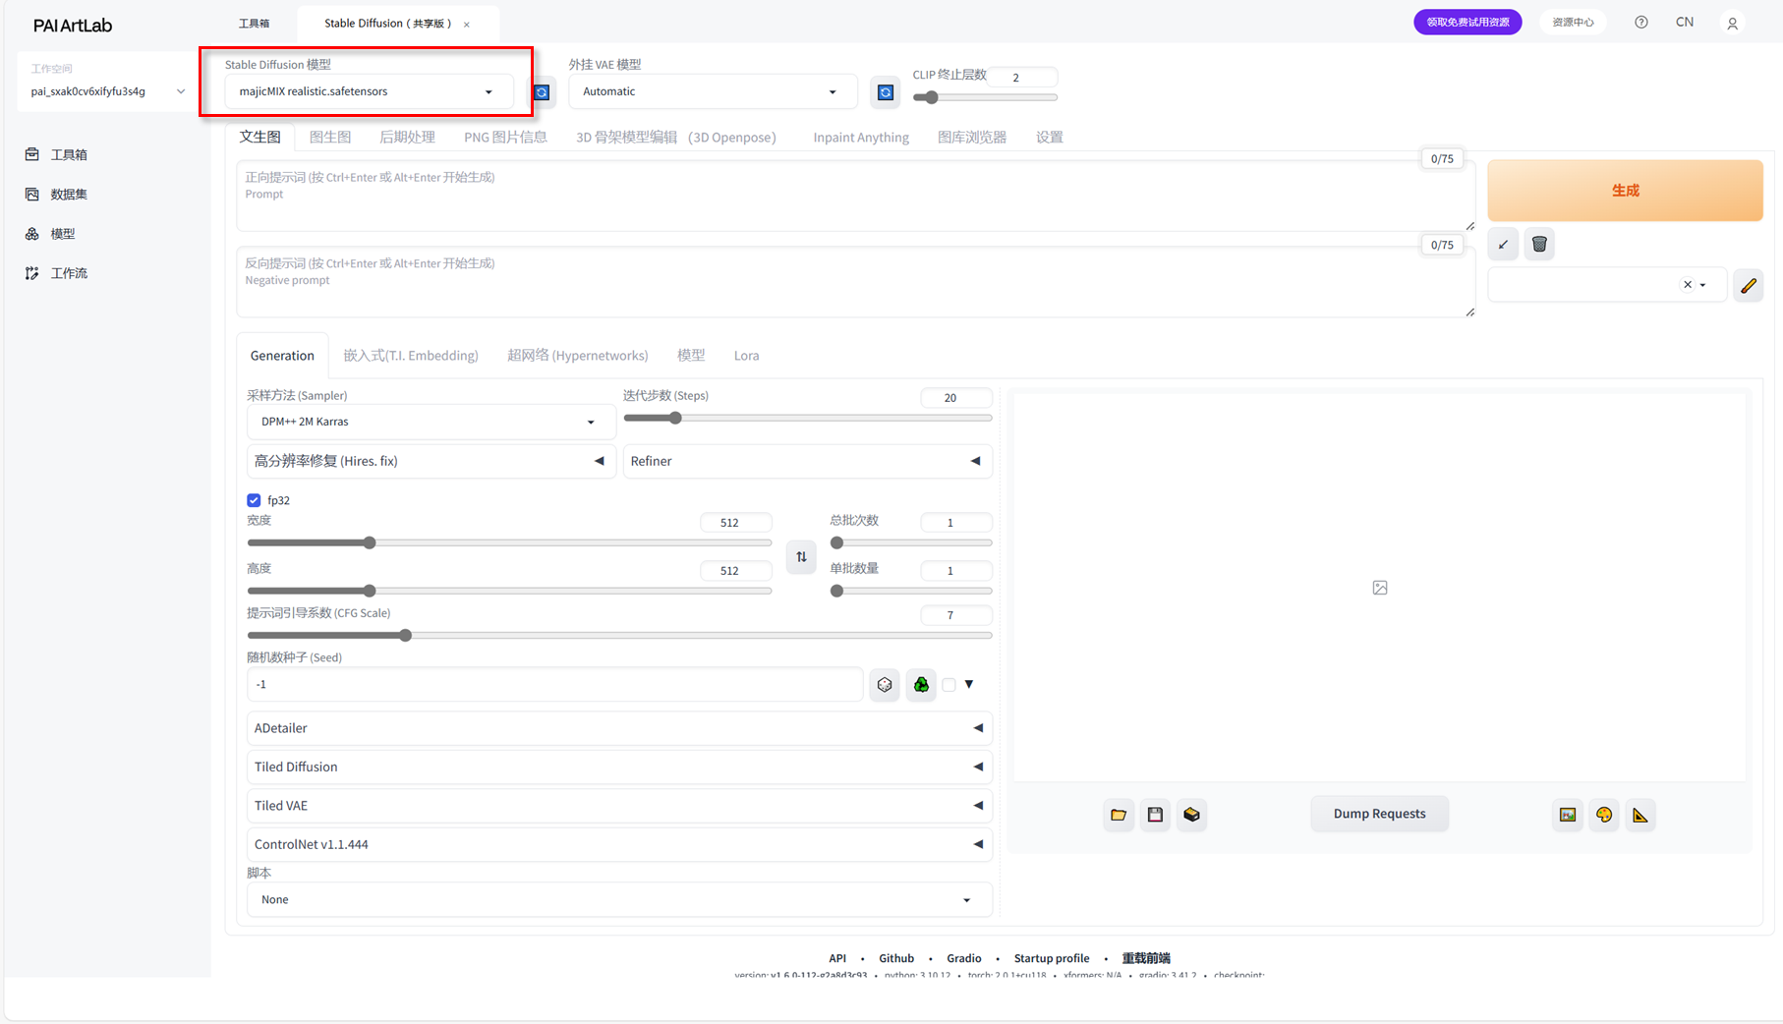Click the 工具箱 icon in left sidebar

32,154
